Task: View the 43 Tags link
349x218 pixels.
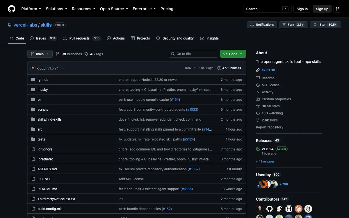Action: [x=94, y=54]
